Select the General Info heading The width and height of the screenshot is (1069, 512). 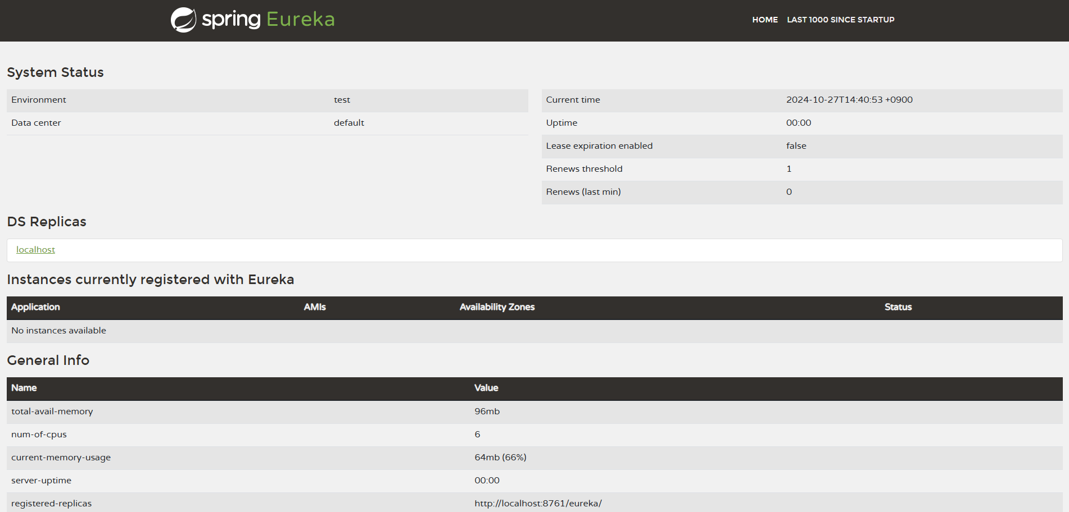48,360
